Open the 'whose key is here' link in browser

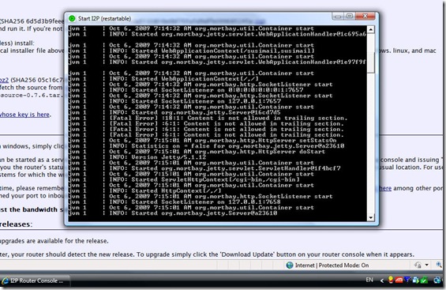[x=24, y=115]
